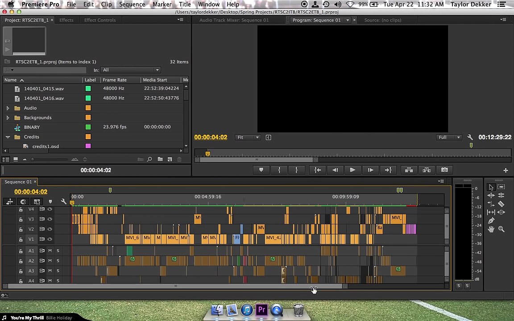The height and width of the screenshot is (321, 514).
Task: Expand the Audio bin
Action: pyautogui.click(x=8, y=108)
